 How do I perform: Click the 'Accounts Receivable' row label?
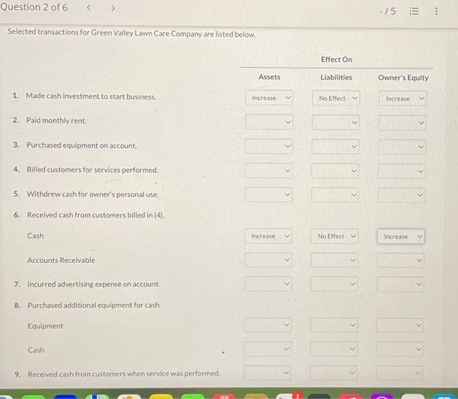pos(61,260)
